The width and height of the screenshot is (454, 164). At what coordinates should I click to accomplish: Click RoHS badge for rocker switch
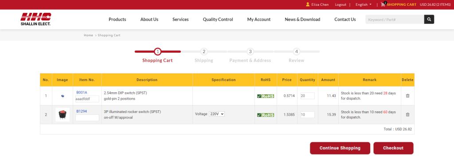(266, 115)
